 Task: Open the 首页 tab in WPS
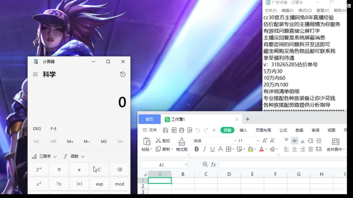click(149, 119)
